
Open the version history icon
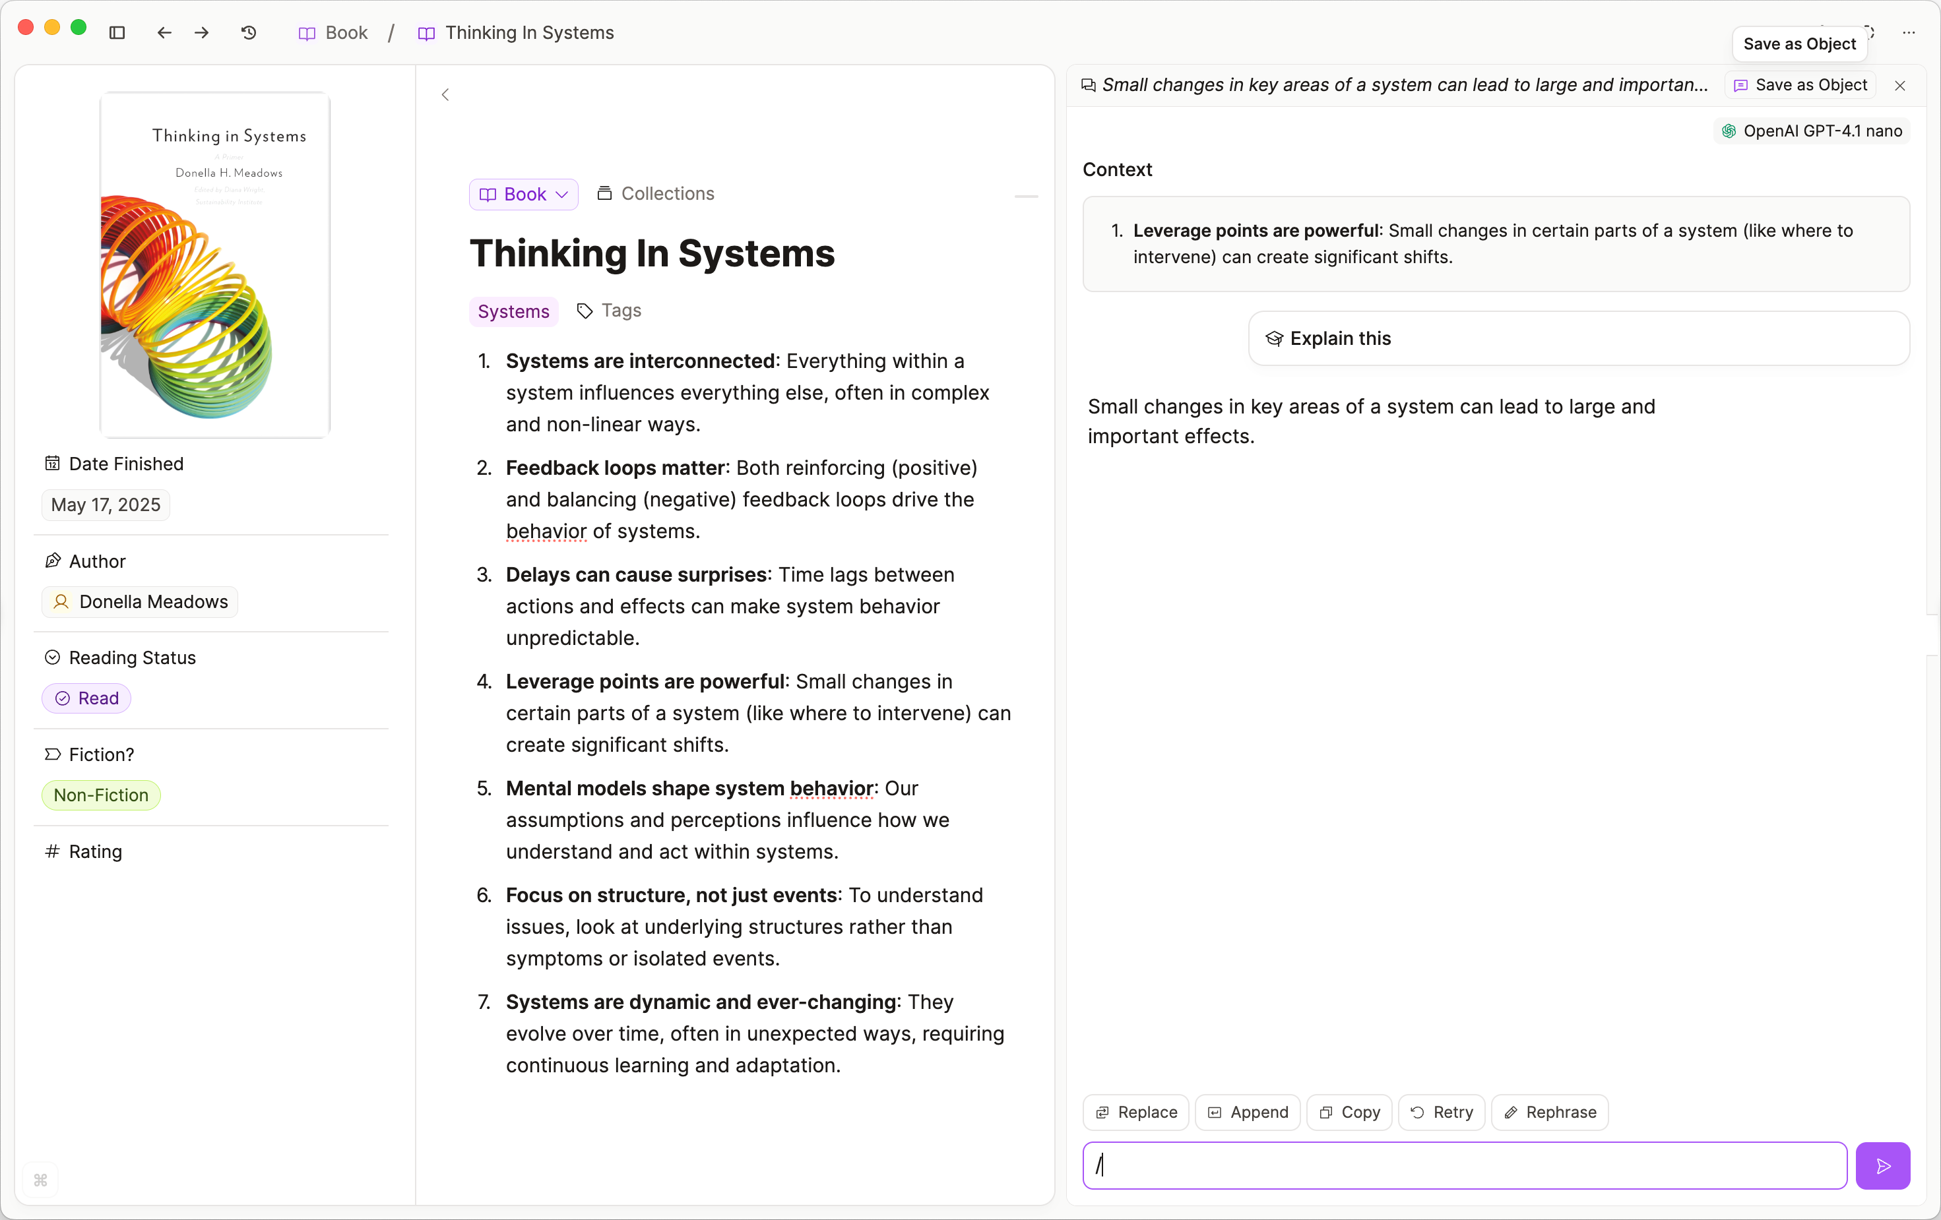(248, 33)
